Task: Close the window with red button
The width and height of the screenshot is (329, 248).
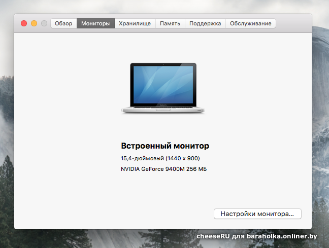Action: tap(24, 23)
